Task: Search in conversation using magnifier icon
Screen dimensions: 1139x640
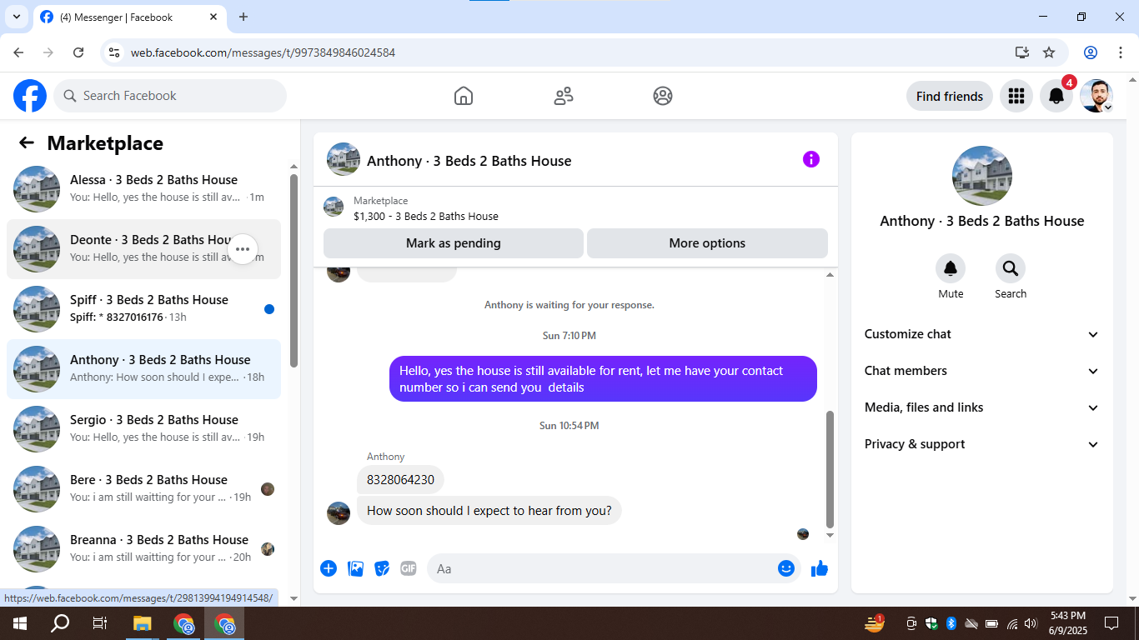Action: [1011, 268]
